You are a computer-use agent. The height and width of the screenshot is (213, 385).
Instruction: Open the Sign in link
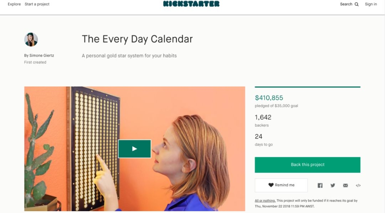(371, 4)
